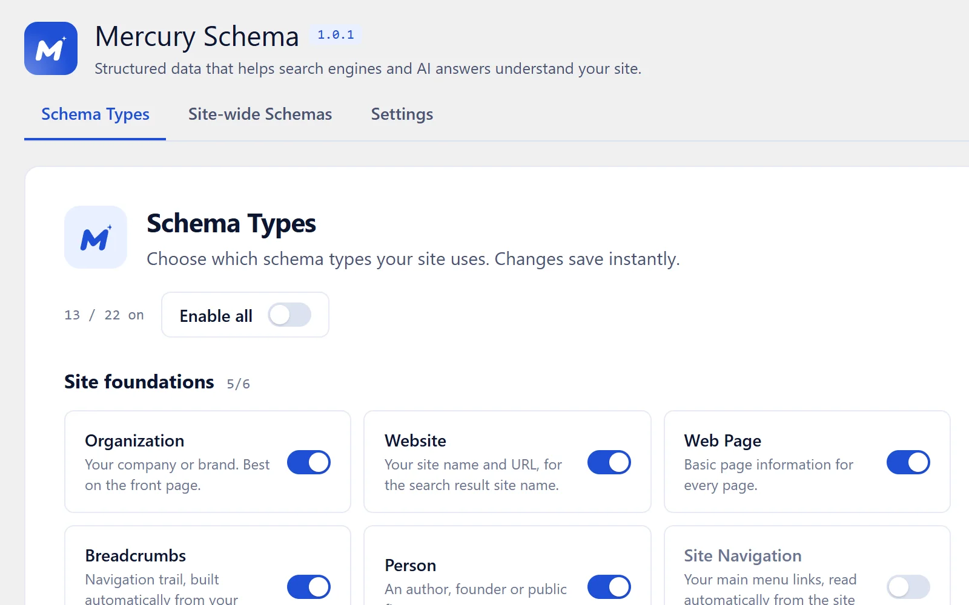
Task: Open the Settings tab
Action: [x=402, y=114]
